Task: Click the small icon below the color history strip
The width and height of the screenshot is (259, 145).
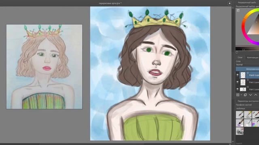Action: click(x=237, y=52)
